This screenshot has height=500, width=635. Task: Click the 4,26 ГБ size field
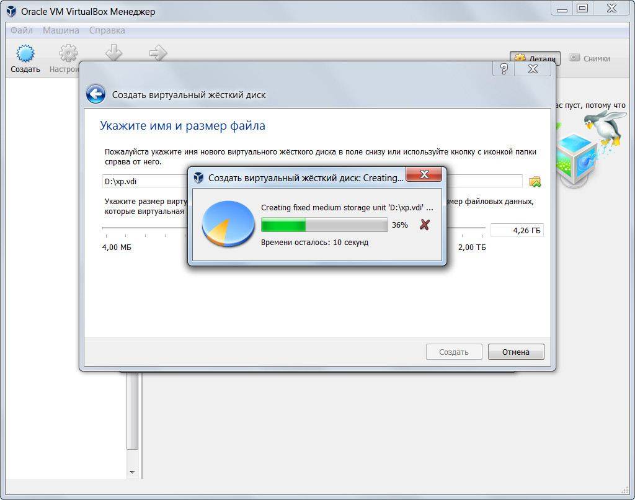(x=517, y=231)
